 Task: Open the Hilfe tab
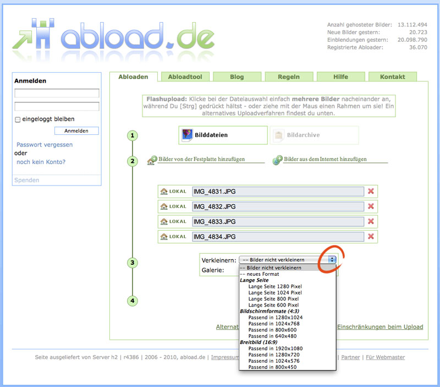click(x=340, y=77)
